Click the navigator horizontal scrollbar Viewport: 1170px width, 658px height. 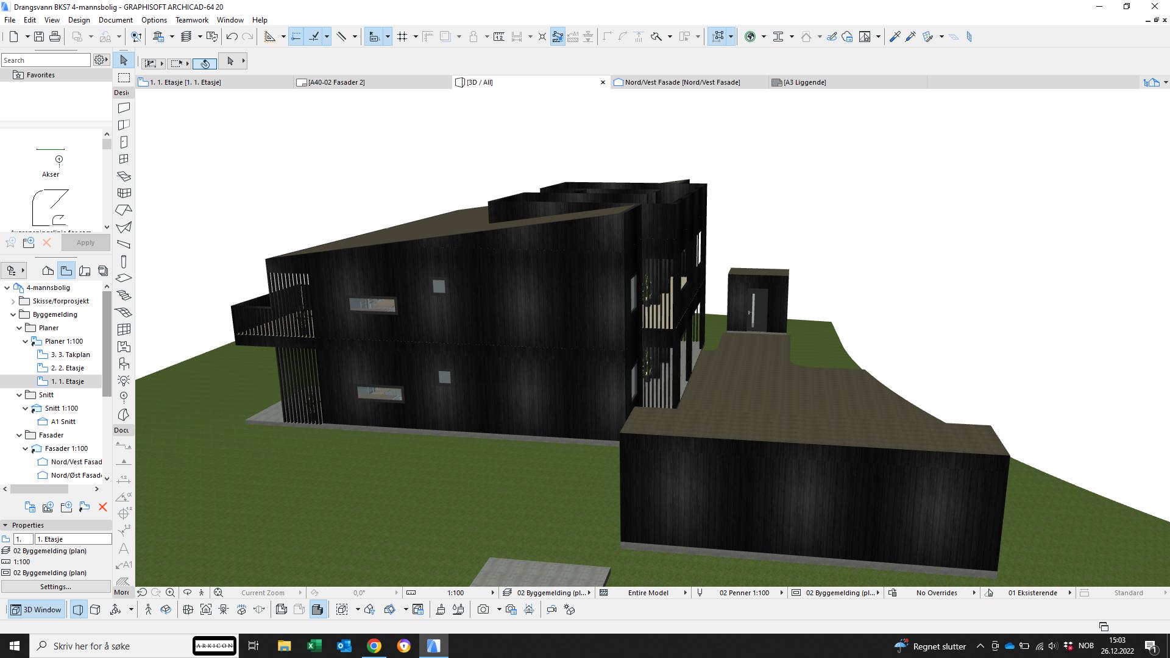click(40, 489)
